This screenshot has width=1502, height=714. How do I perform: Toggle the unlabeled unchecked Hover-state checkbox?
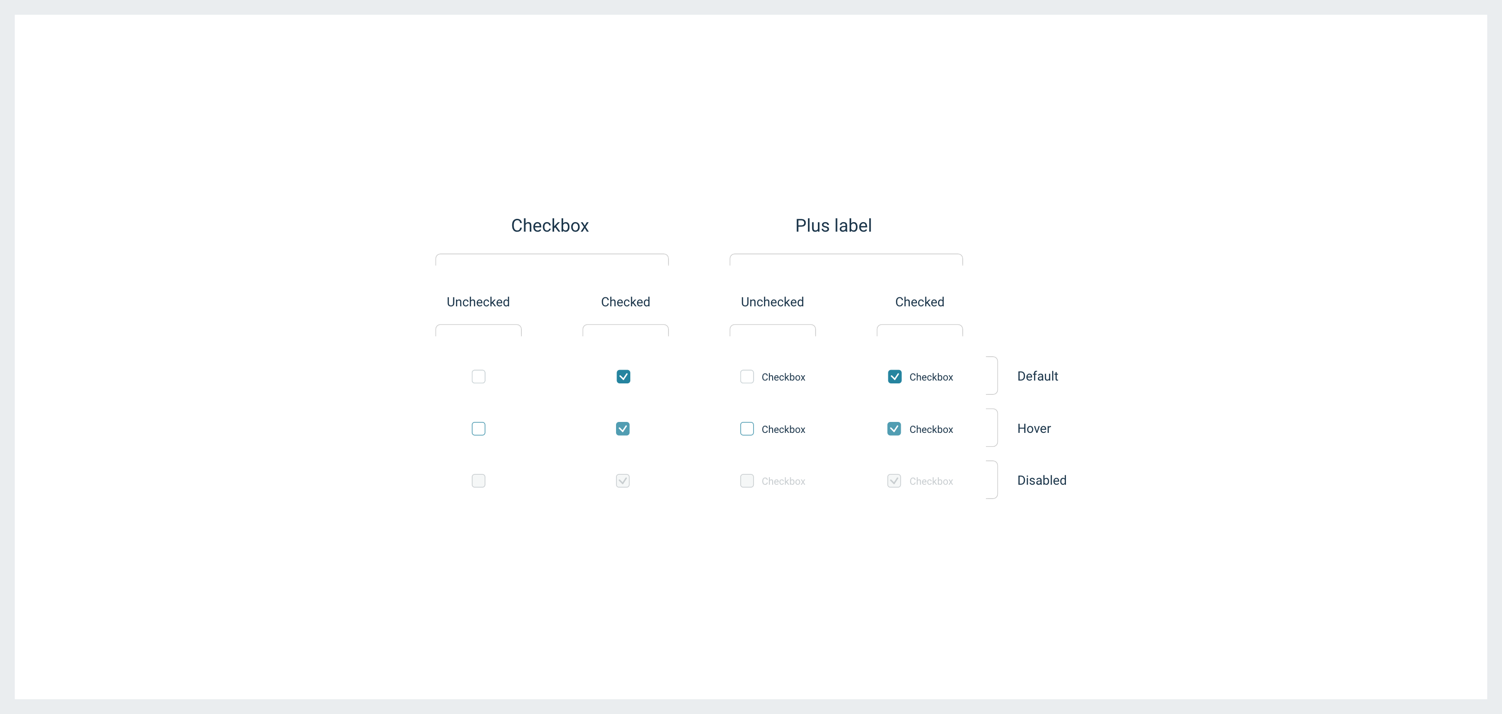tap(478, 429)
